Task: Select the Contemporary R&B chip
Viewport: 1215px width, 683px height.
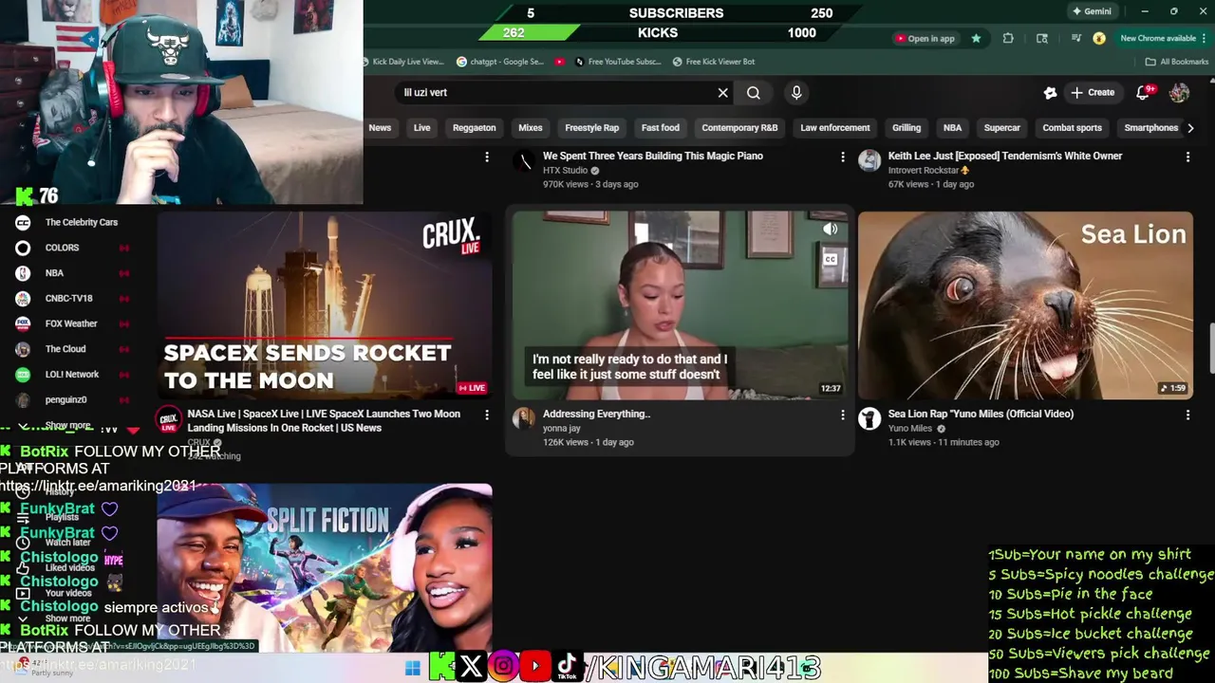Action: point(739,128)
